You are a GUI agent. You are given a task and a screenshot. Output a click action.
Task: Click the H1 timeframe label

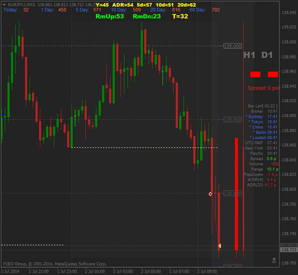249,55
